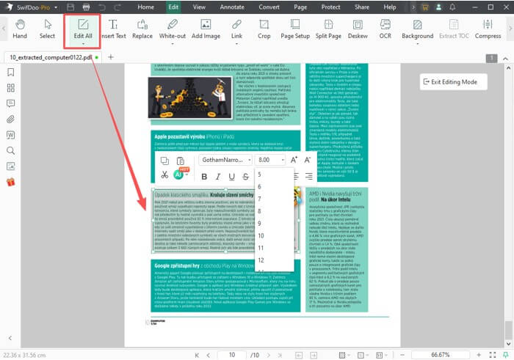514x360 pixels.
Task: Use the Add Image tool
Action: 206,29
